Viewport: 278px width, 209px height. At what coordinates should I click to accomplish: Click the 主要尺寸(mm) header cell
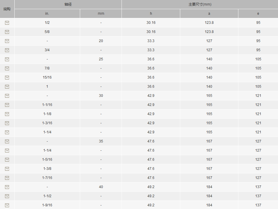pos(200,4)
